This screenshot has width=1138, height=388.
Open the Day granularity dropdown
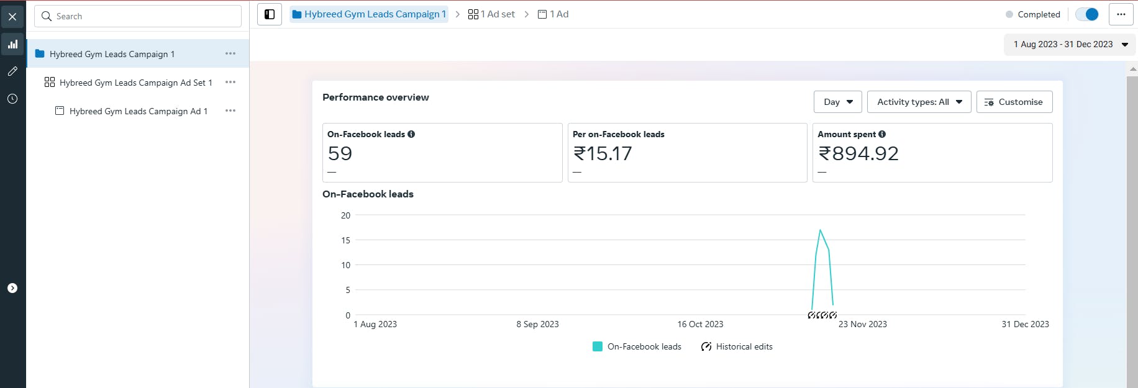(x=837, y=102)
